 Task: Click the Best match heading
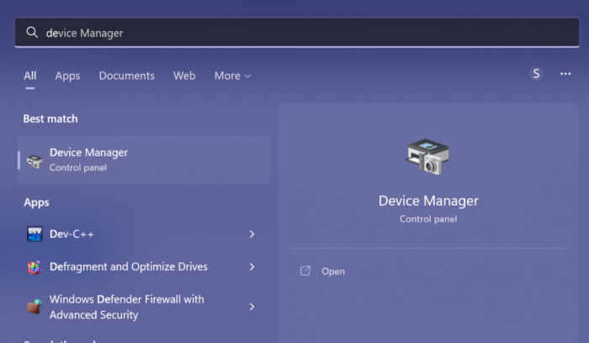pos(50,119)
